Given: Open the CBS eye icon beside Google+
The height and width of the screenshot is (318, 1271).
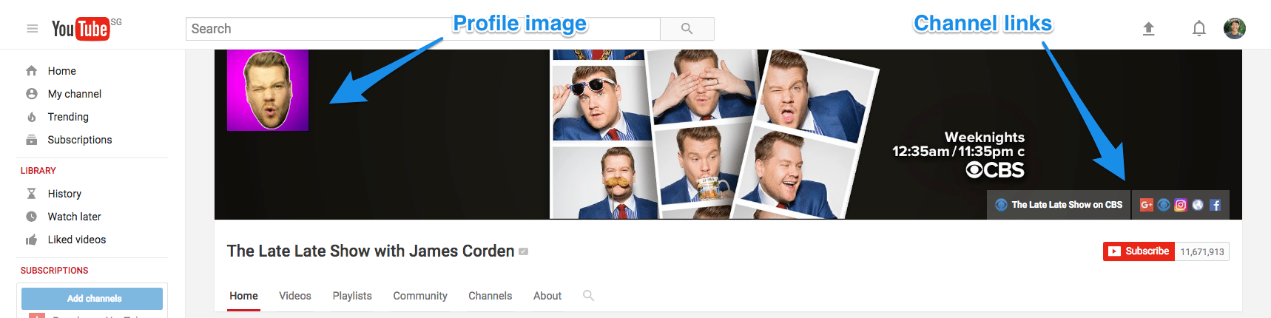Looking at the screenshot, I should coord(1164,205).
